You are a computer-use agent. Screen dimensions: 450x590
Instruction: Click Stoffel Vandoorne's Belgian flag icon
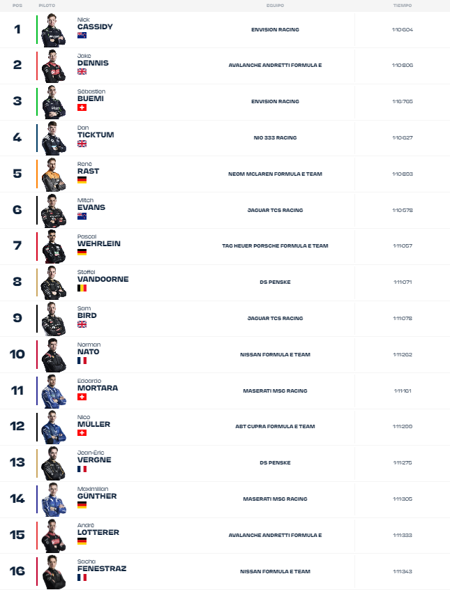point(82,287)
